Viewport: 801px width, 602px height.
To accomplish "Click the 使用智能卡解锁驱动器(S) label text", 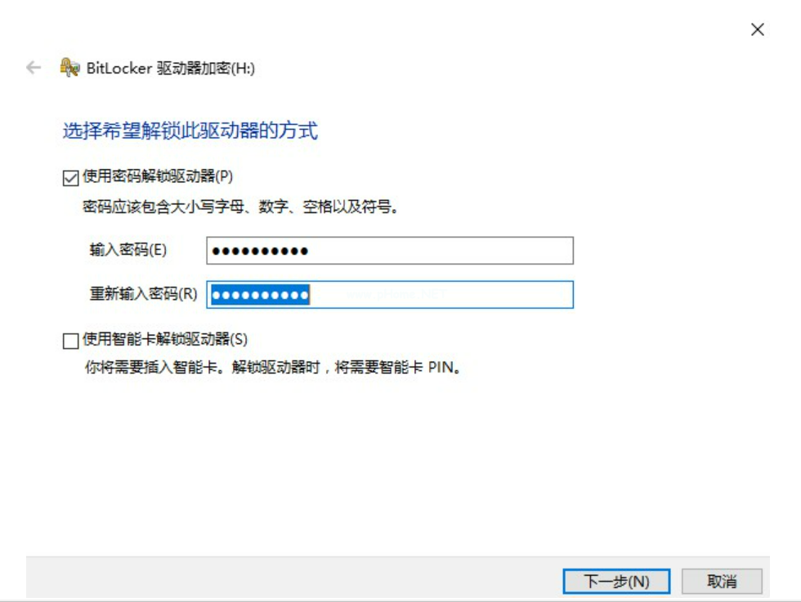I will point(165,339).
